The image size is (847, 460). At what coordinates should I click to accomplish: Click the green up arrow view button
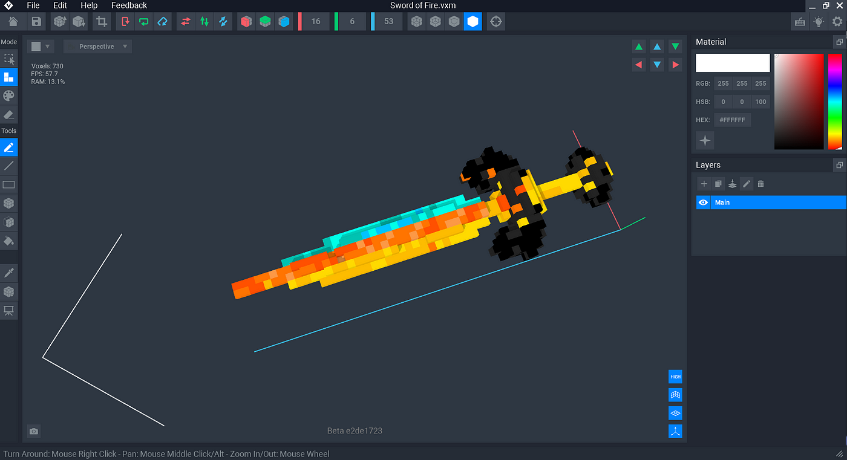[x=639, y=47]
